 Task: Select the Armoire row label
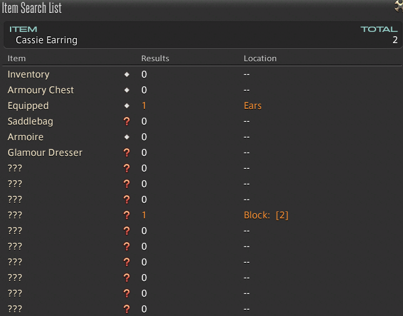[26, 137]
